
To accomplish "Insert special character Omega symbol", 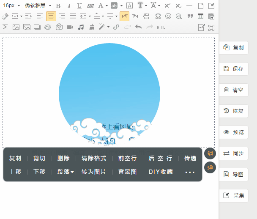I will point(158,16).
